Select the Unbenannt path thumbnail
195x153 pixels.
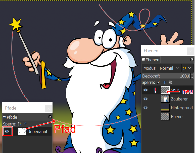coord(22,131)
